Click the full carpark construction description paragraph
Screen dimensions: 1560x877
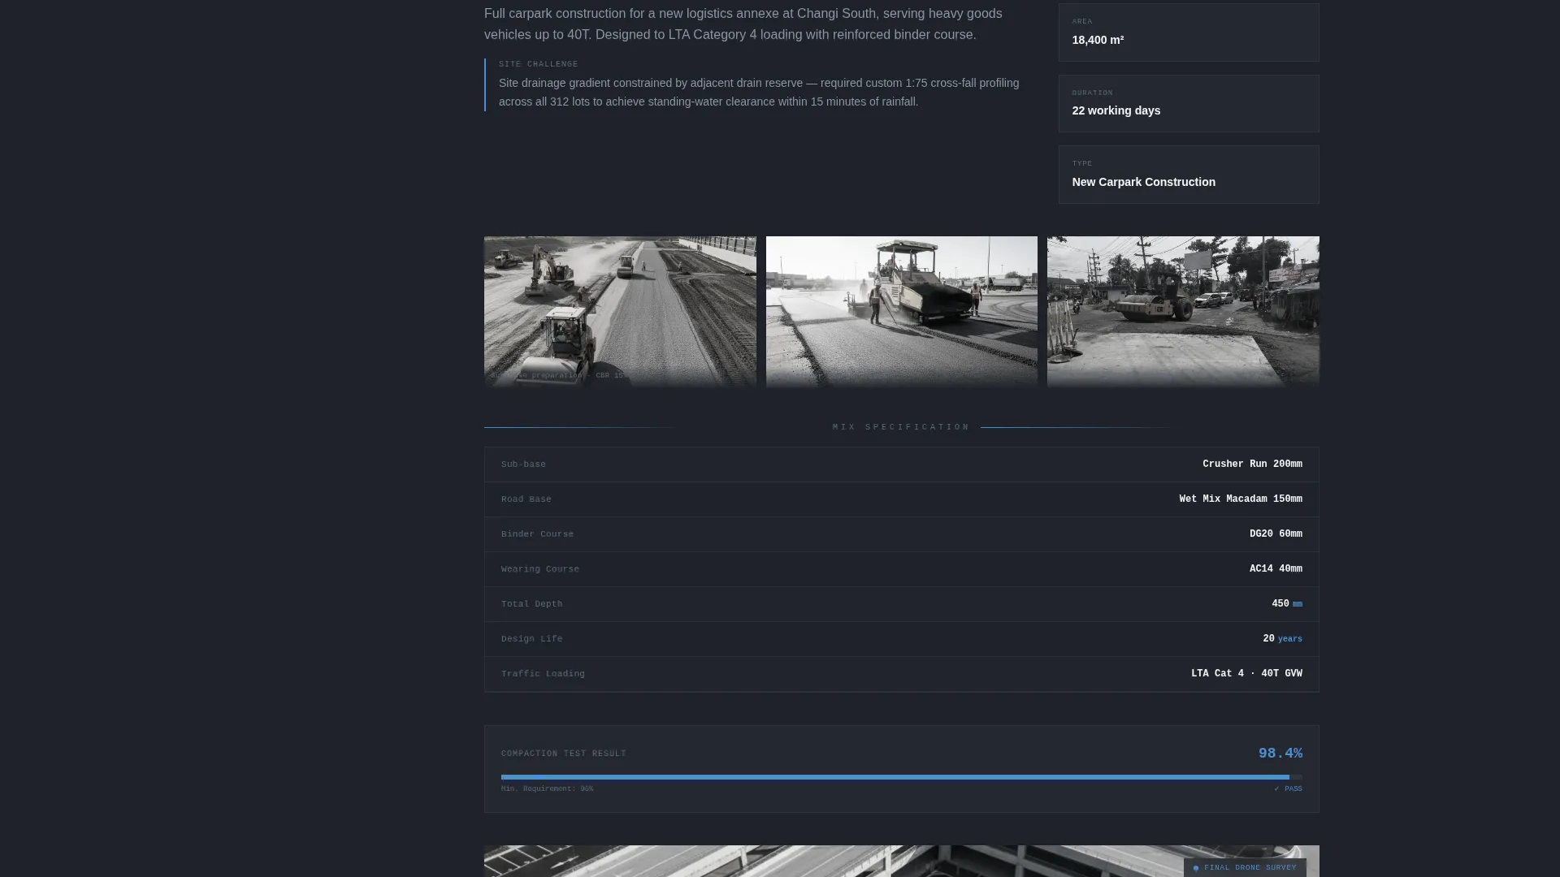click(743, 24)
